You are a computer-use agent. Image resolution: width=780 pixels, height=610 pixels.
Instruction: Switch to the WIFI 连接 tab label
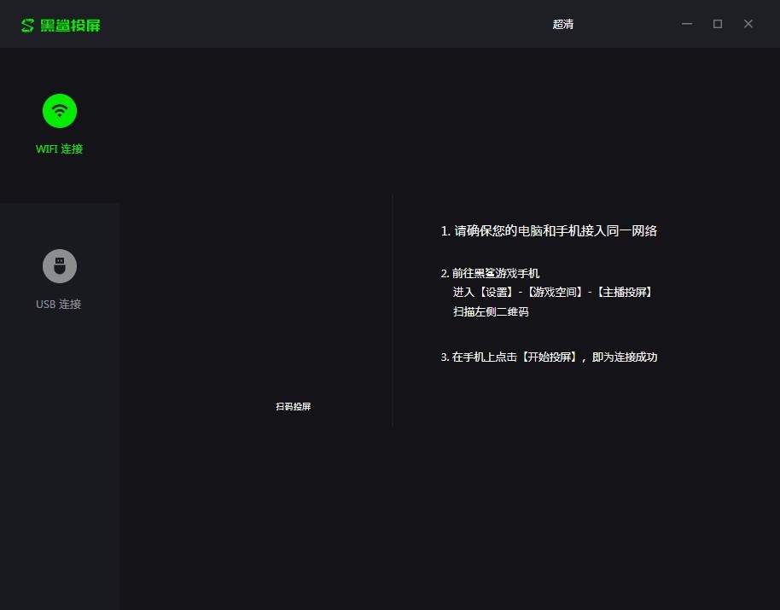tap(59, 148)
